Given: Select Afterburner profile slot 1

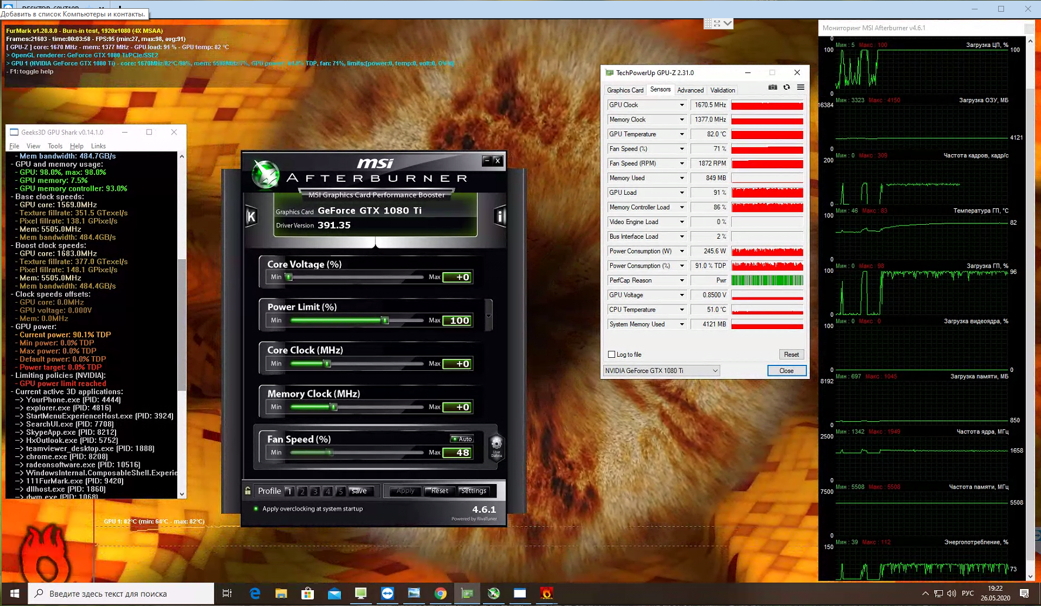Looking at the screenshot, I should 289,492.
